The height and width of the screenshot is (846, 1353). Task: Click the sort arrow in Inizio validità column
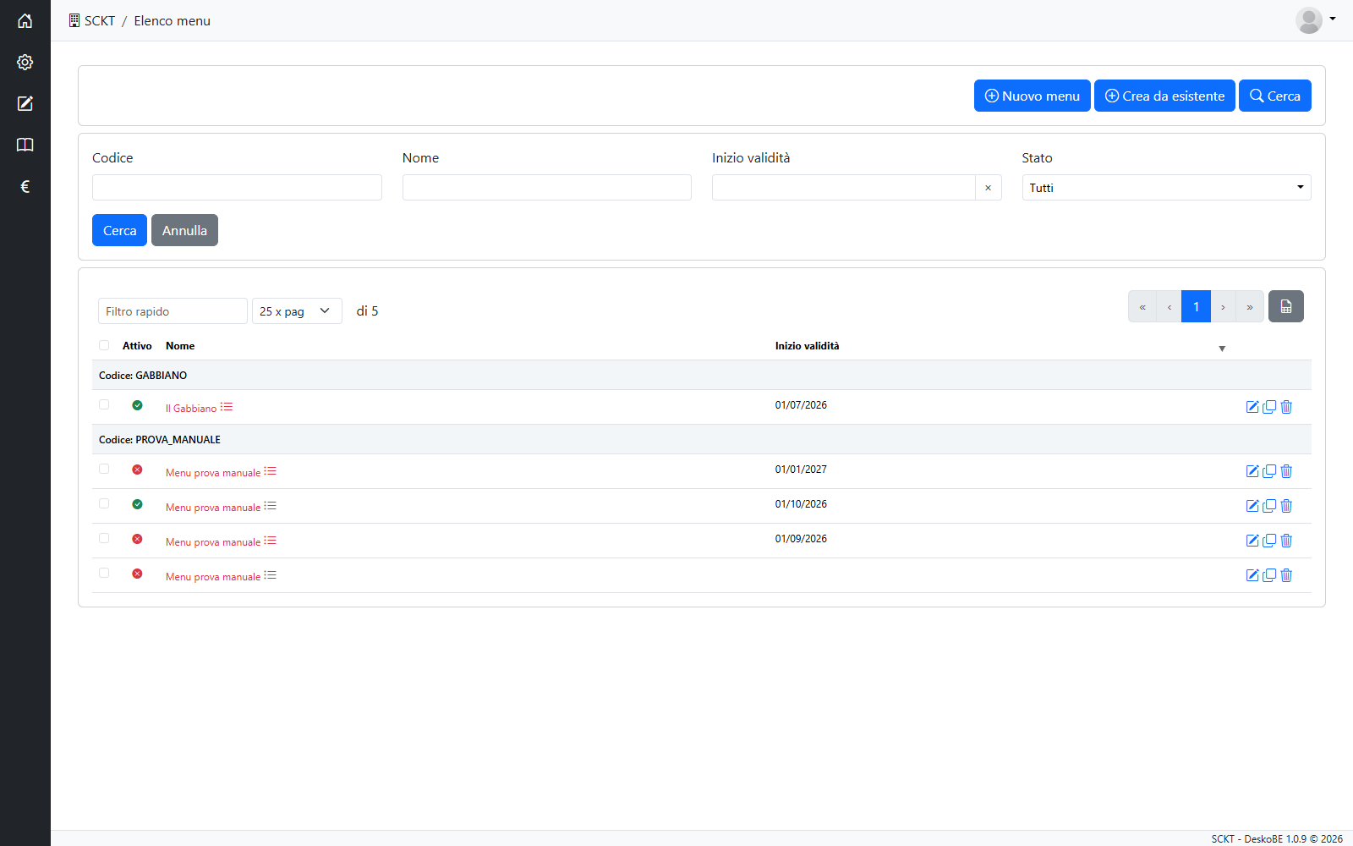1222,349
